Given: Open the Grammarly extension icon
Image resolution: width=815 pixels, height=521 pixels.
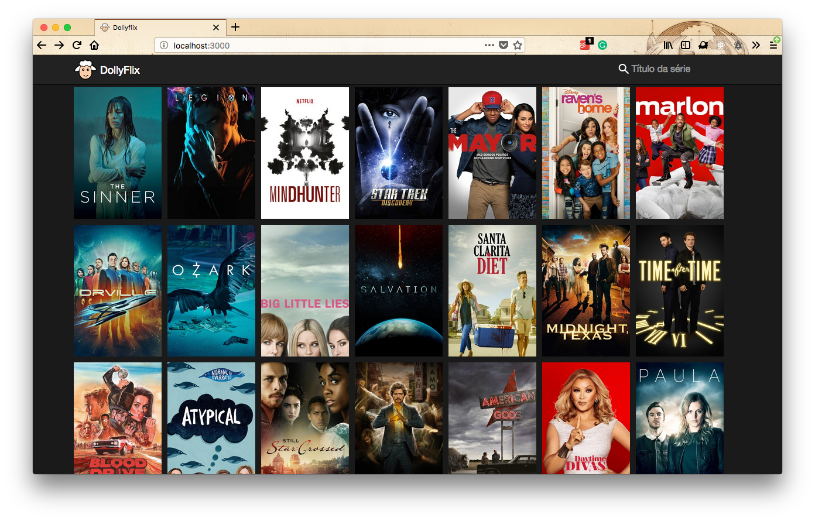Looking at the screenshot, I should tap(602, 45).
